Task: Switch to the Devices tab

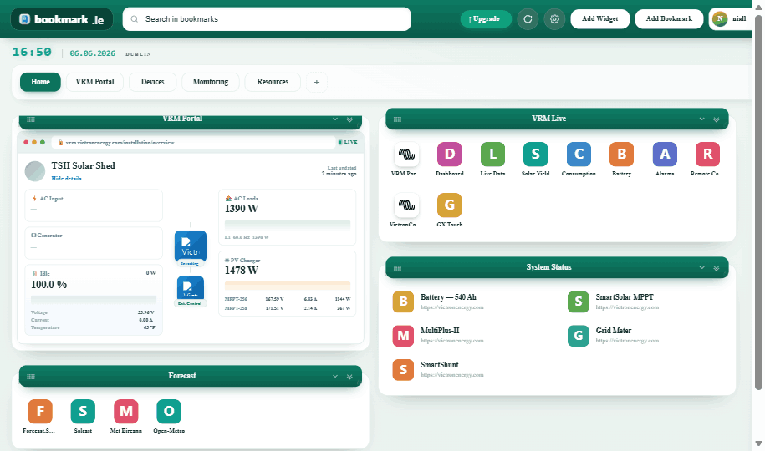Action: pyautogui.click(x=153, y=82)
